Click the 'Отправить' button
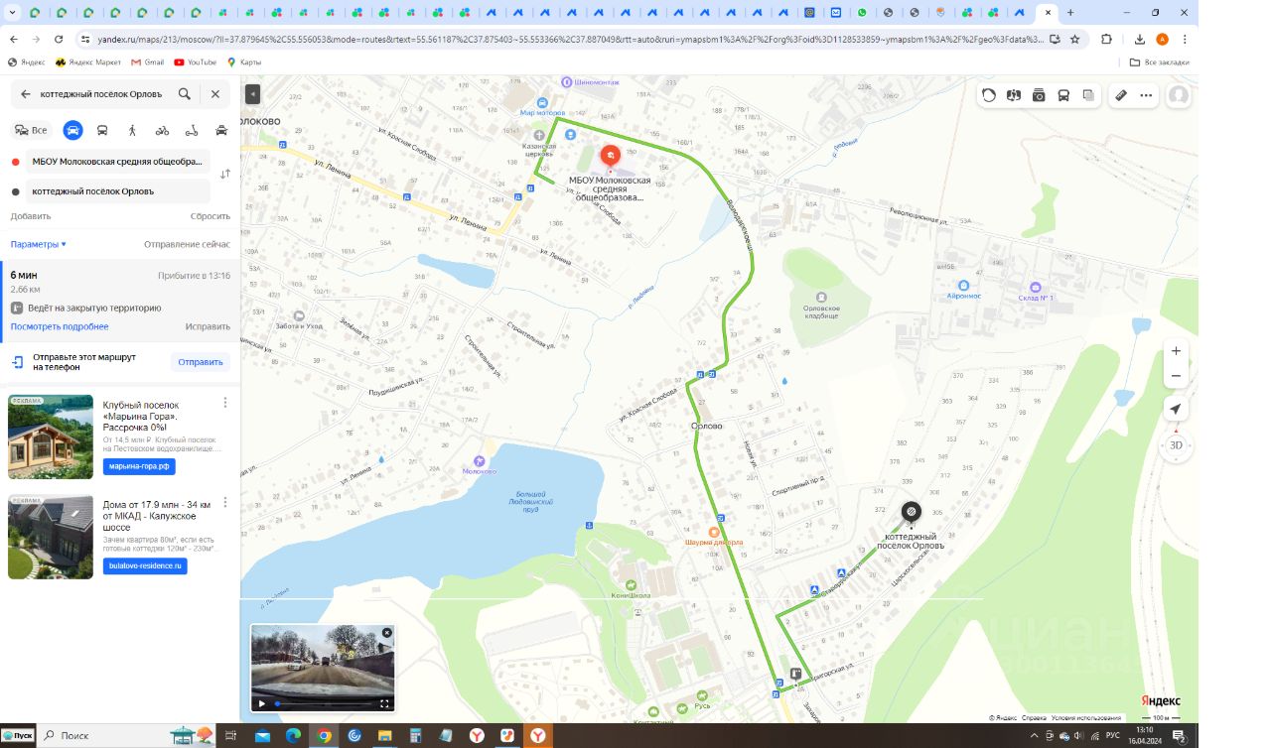Viewport: 1271px width, 748px height. pos(201,362)
